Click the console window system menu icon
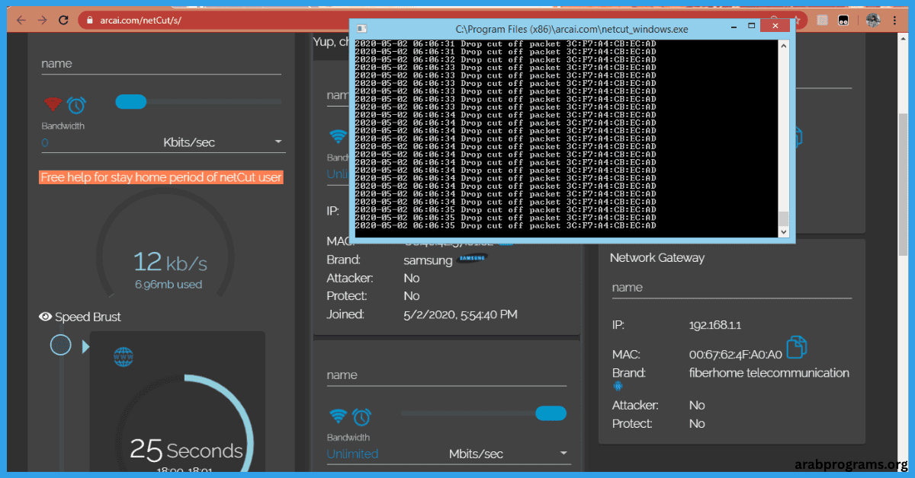Viewport: 915px width, 478px height. coord(361,28)
